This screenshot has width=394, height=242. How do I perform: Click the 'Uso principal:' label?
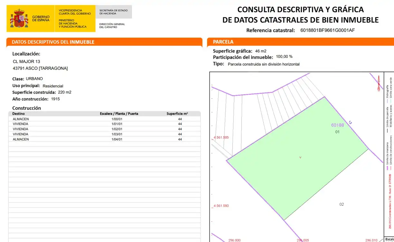pyautogui.click(x=26, y=86)
